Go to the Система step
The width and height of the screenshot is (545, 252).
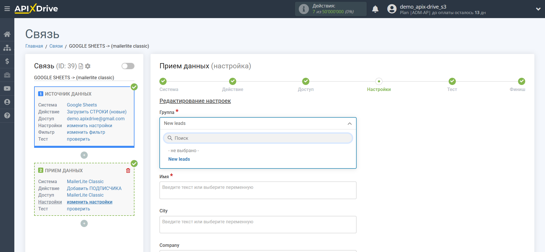(163, 82)
